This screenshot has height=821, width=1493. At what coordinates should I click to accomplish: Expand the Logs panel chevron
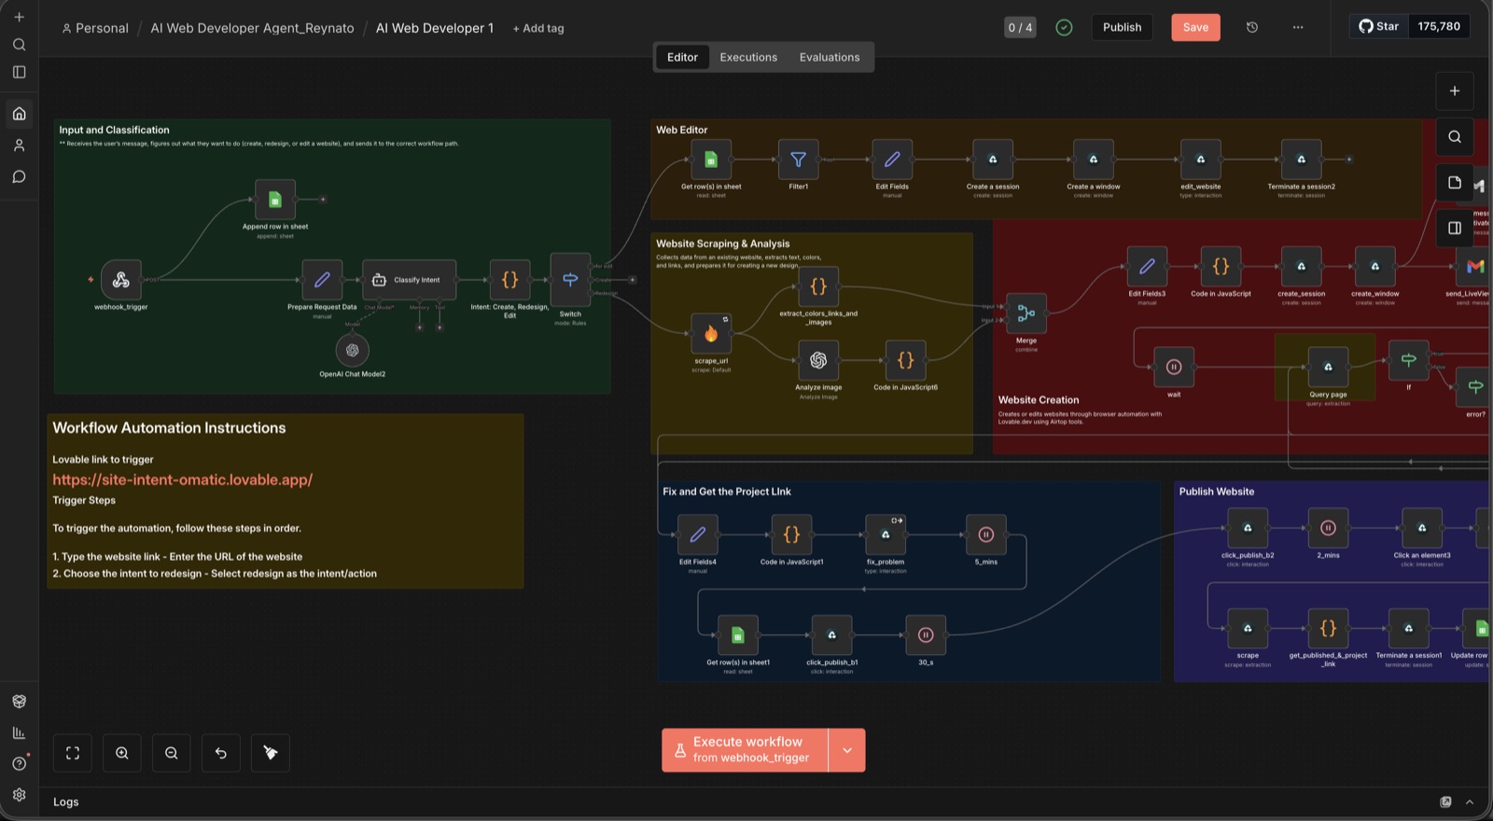[1470, 802]
